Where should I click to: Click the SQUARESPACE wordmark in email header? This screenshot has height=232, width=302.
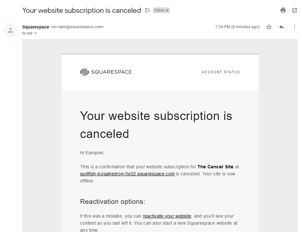click(111, 72)
